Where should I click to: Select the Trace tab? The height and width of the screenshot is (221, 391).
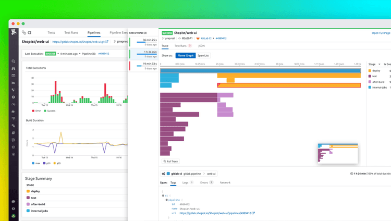165,46
